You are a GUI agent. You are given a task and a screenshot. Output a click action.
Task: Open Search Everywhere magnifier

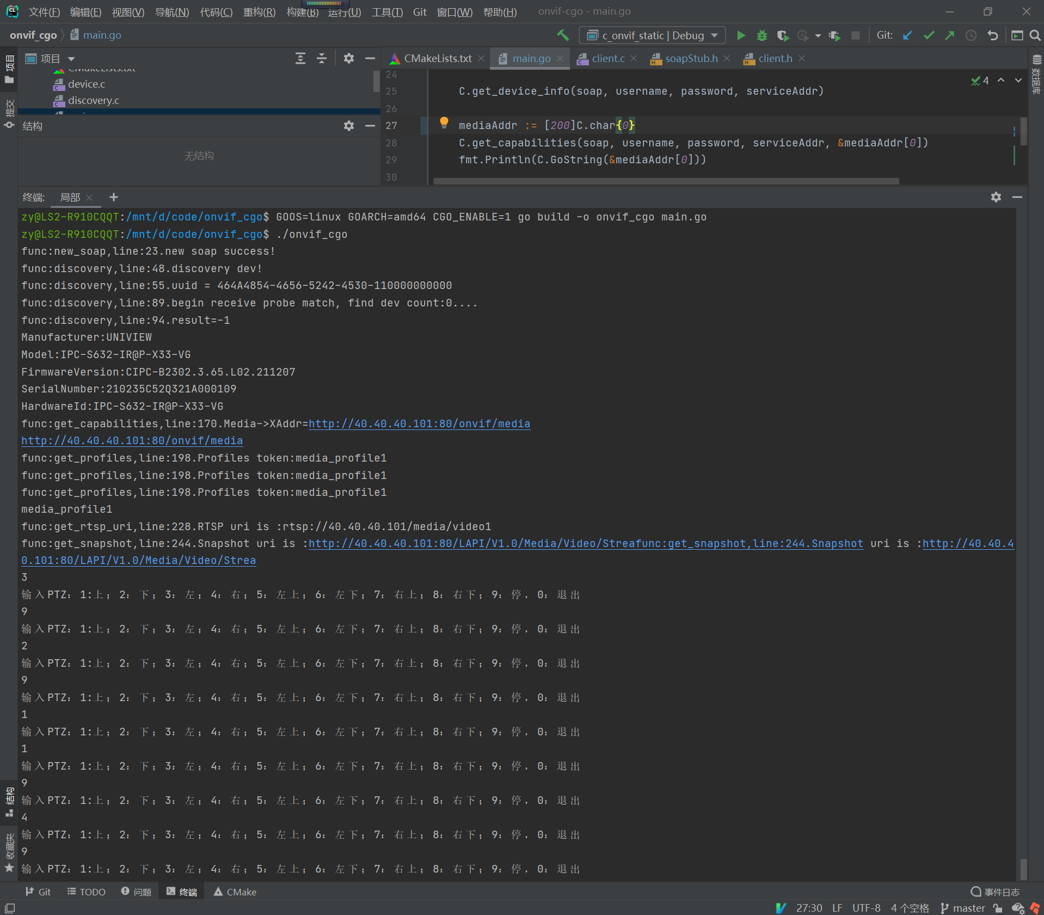click(1034, 35)
